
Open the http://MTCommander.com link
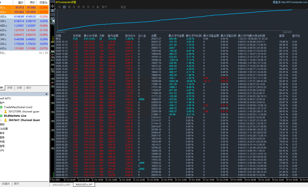[294, 2]
